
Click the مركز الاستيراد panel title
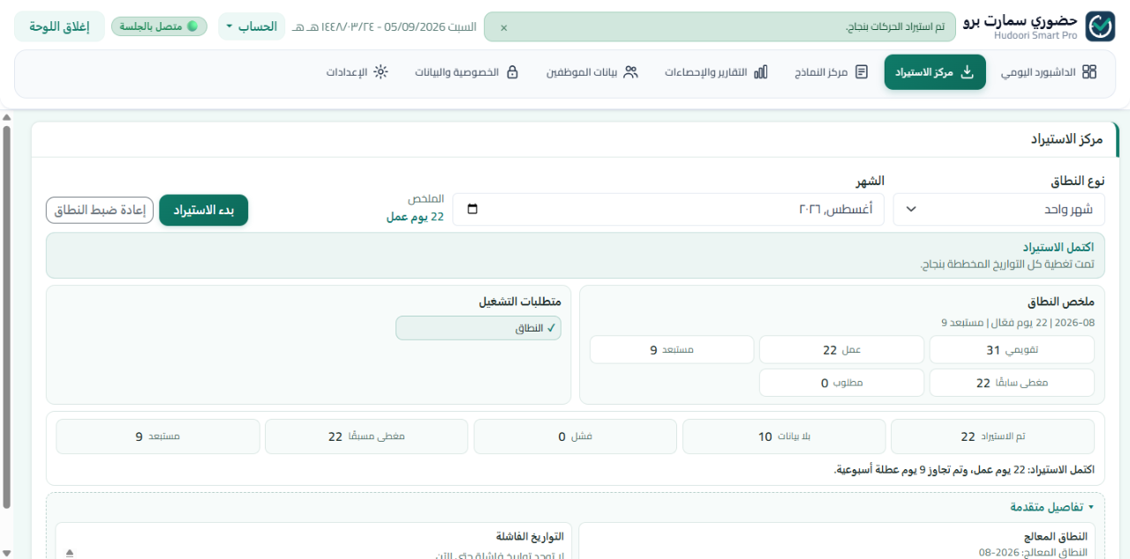click(1067, 139)
